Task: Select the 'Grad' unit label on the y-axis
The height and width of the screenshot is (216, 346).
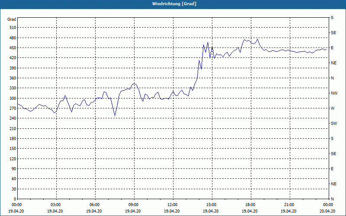Action: (x=12, y=19)
